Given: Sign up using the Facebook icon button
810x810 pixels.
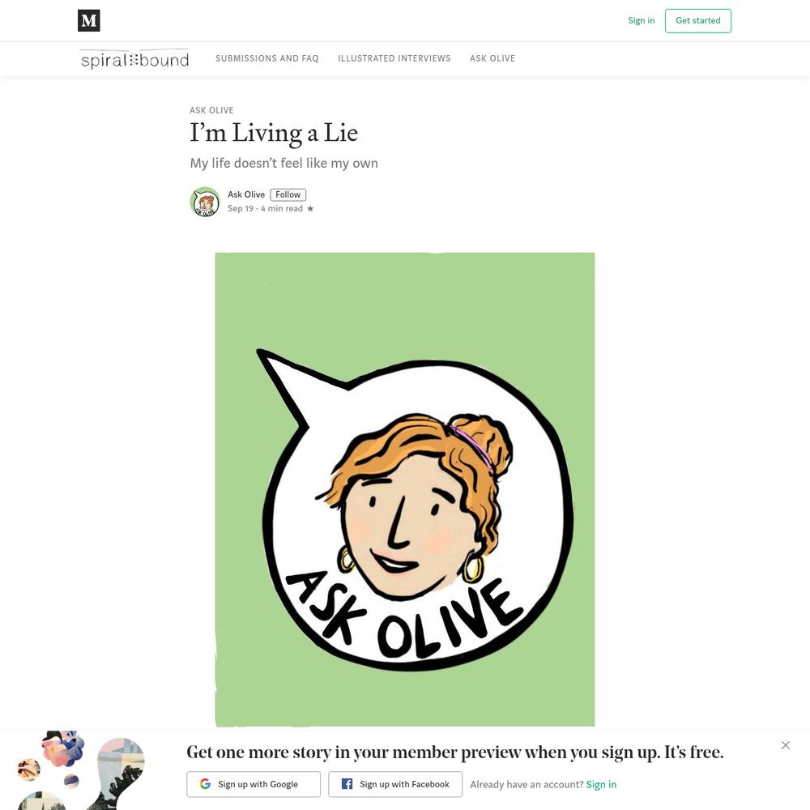Looking at the screenshot, I should coord(395,784).
